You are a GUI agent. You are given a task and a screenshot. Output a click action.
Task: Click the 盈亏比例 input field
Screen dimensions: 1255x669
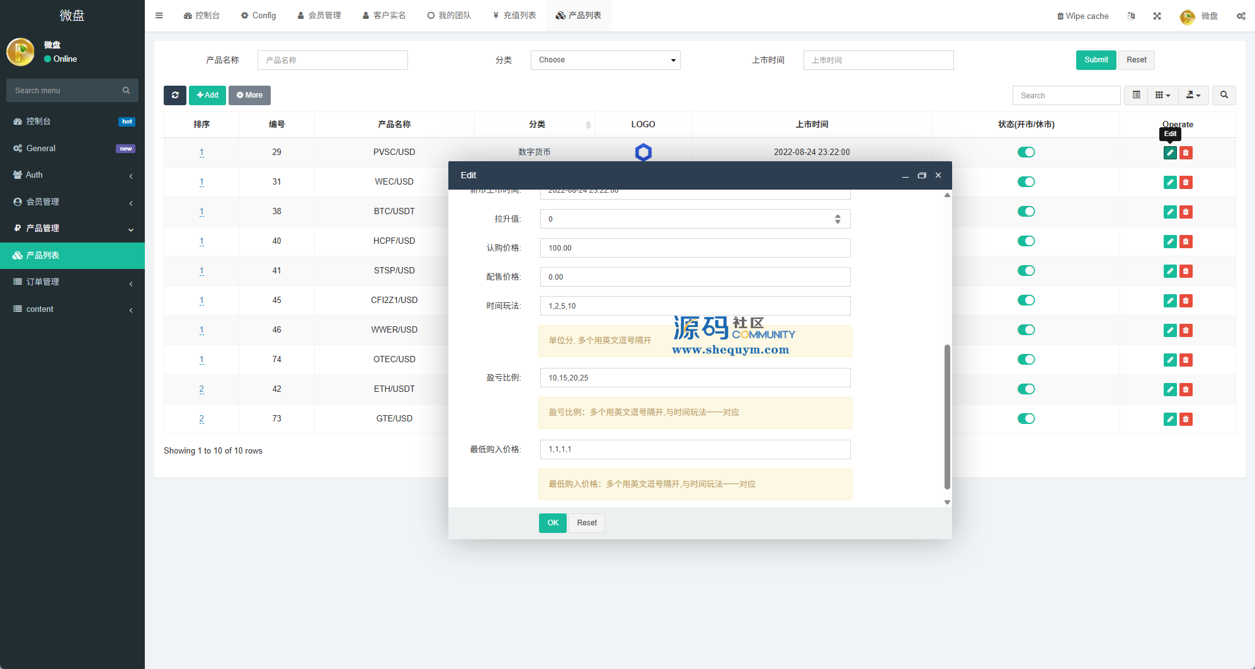click(x=695, y=378)
